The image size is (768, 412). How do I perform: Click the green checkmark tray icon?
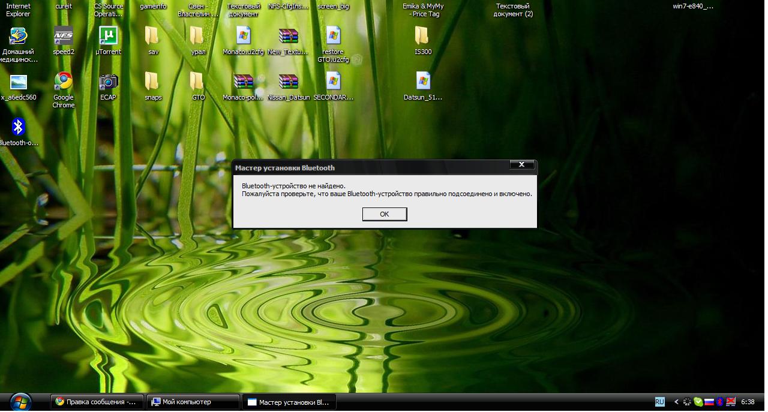(698, 402)
